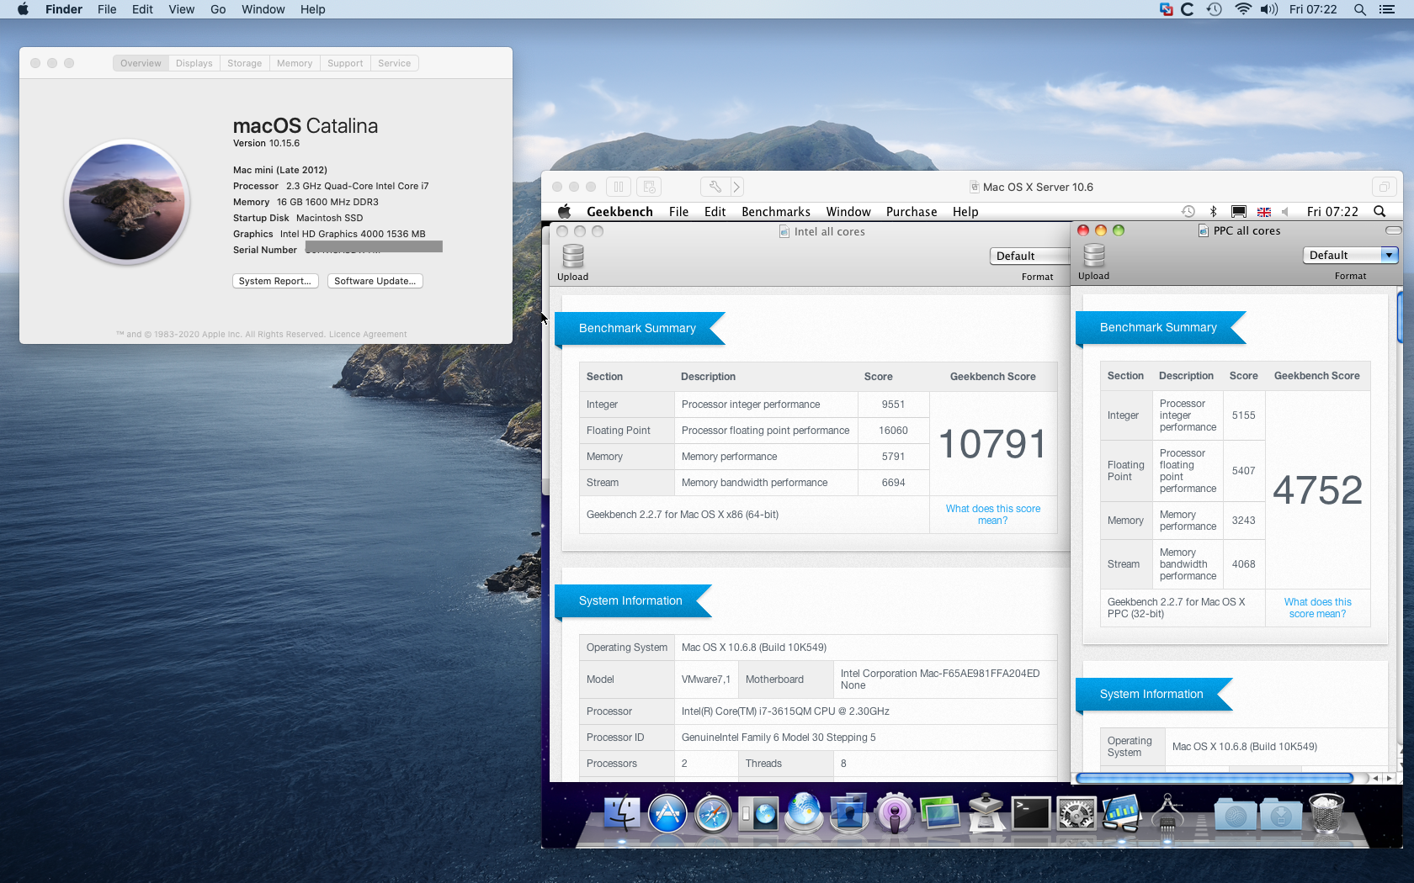The image size is (1414, 883).
Task: Click vertical scrollbar thumb in PPC window
Action: pos(1401,316)
